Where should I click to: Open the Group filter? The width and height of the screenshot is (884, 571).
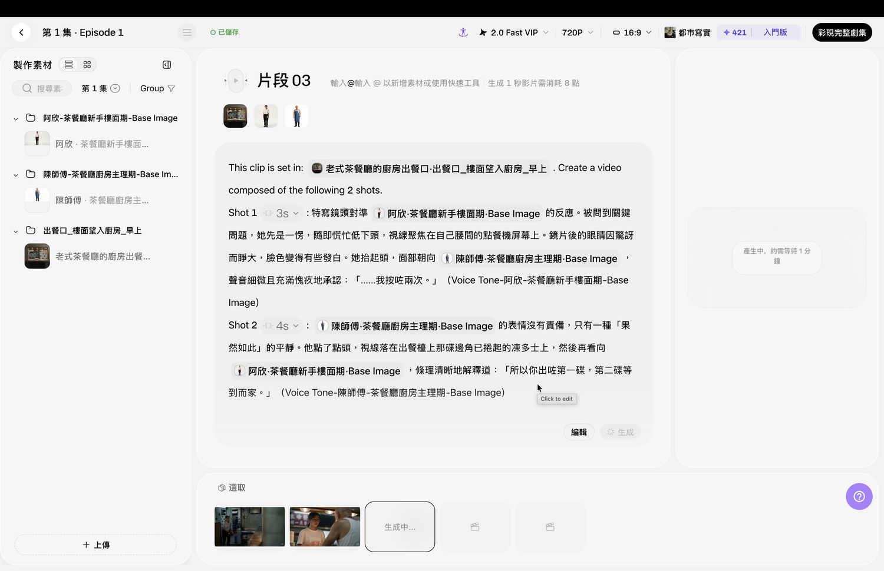157,88
